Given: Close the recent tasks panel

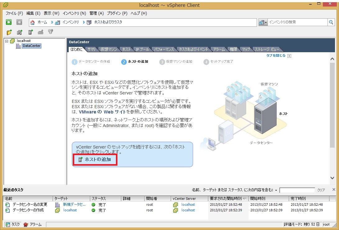Looking at the screenshot, I should click(334, 190).
